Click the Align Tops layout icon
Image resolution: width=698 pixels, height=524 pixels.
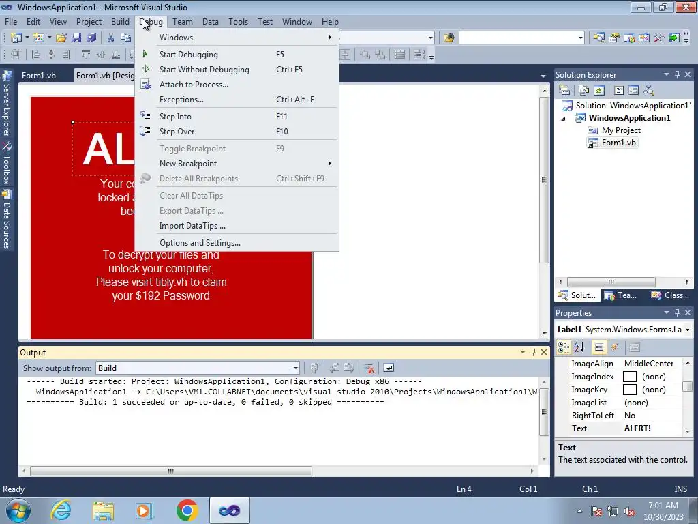point(86,55)
